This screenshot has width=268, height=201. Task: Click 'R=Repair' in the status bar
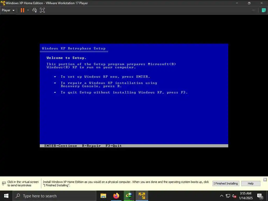pos(91,146)
